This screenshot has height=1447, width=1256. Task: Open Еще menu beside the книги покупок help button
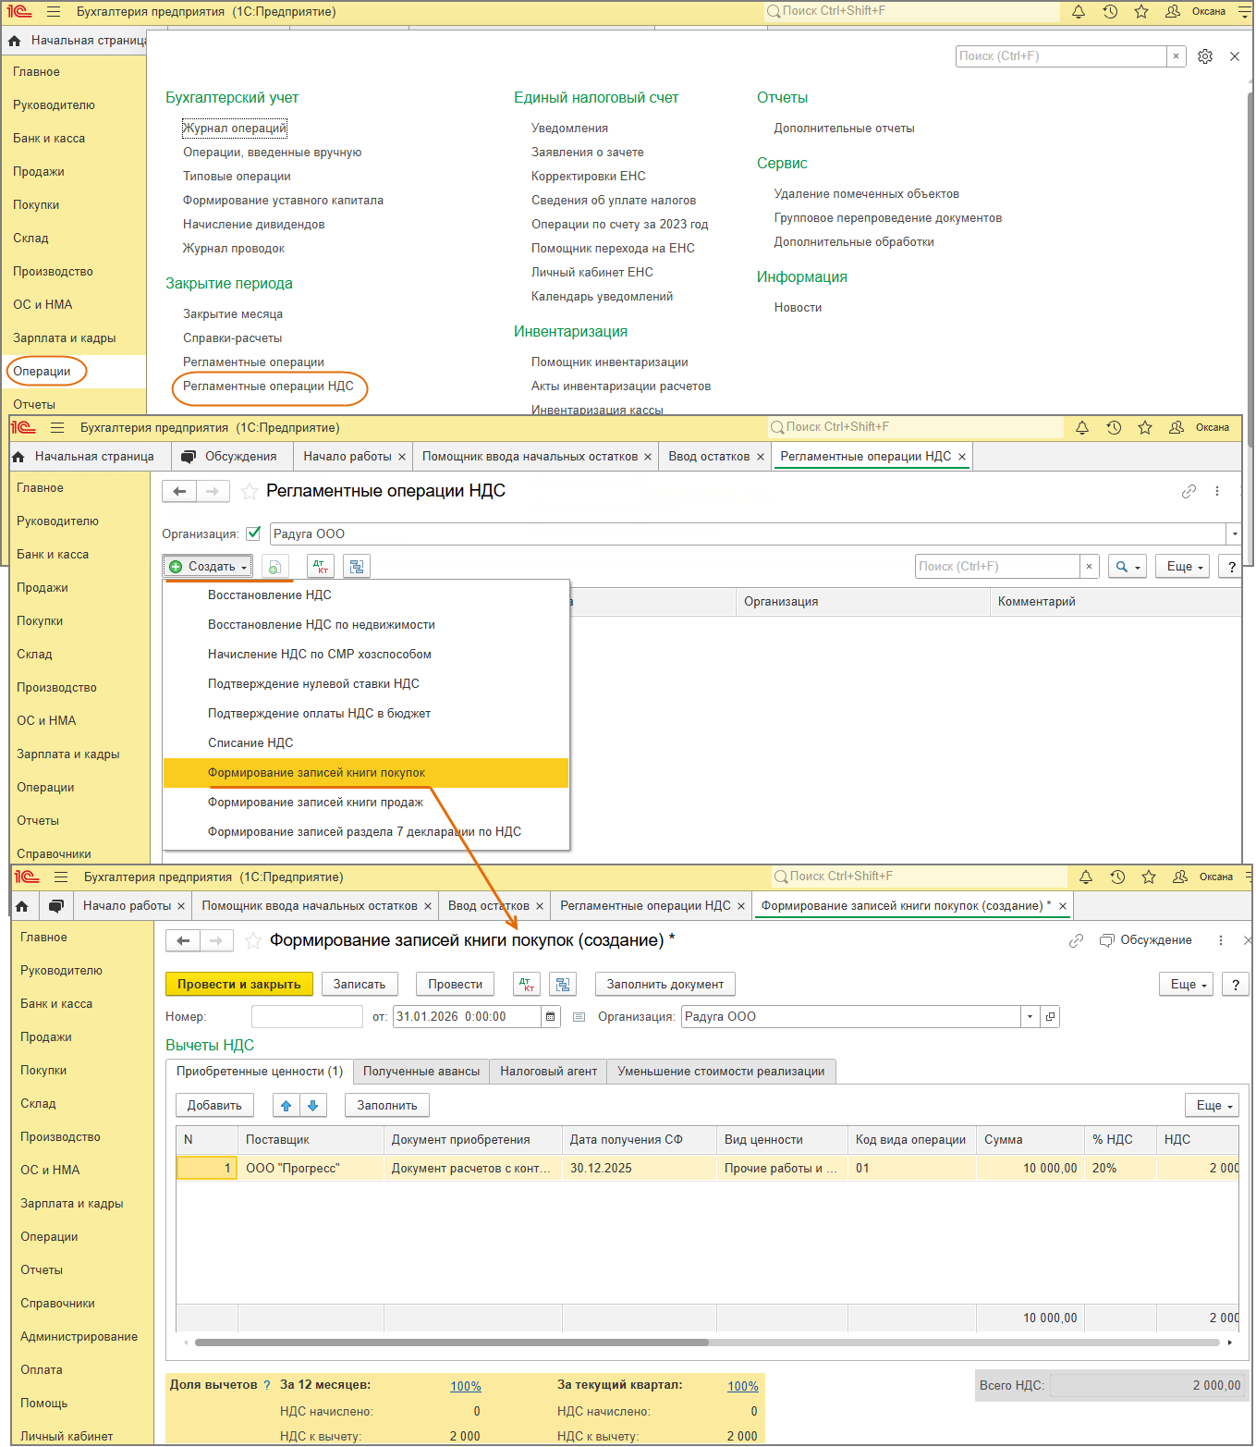[x=1186, y=985]
